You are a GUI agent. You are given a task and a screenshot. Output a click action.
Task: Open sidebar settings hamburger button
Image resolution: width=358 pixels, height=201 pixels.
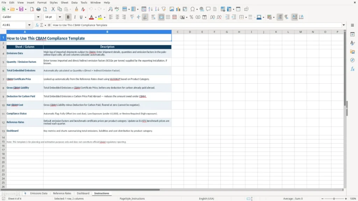(x=352, y=25)
